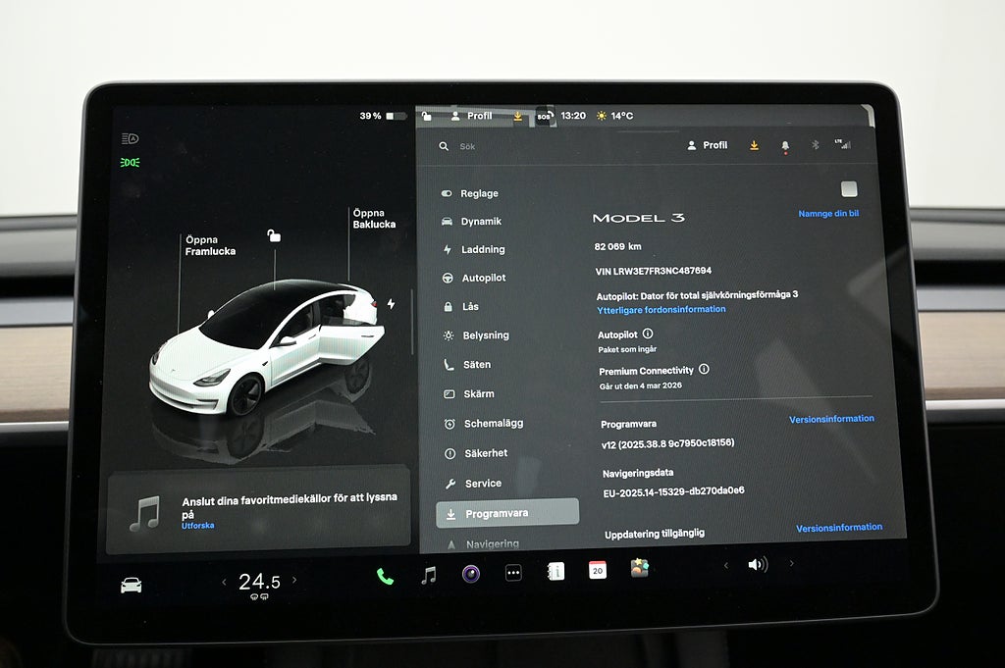The image size is (1005, 668).
Task: Open notifications bell icon
Action: (784, 145)
